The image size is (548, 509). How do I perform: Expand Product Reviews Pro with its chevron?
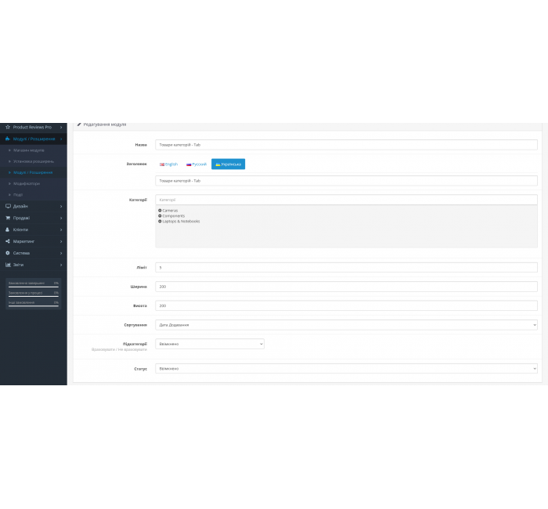click(61, 127)
